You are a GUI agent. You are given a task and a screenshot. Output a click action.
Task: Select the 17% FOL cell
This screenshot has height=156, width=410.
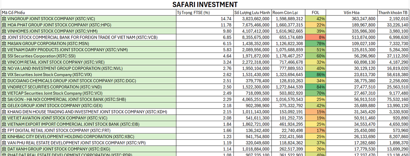pyautogui.click(x=316, y=130)
